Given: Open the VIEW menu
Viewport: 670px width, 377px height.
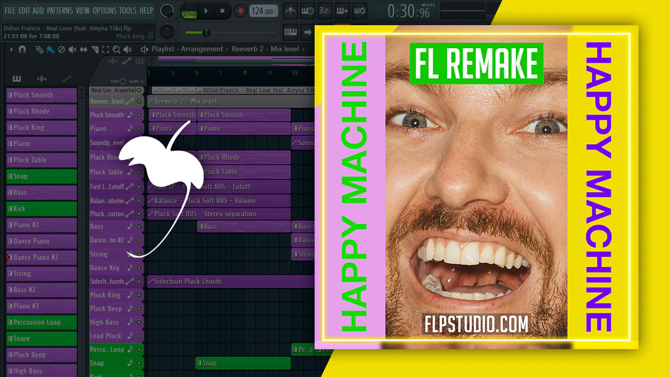Looking at the screenshot, I should click(83, 10).
